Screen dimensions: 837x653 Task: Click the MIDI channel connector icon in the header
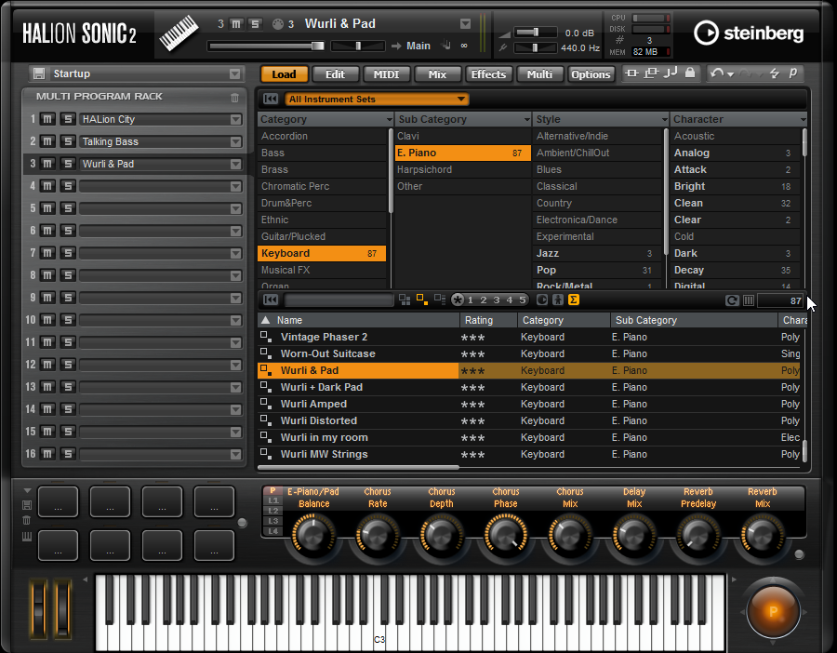click(277, 24)
